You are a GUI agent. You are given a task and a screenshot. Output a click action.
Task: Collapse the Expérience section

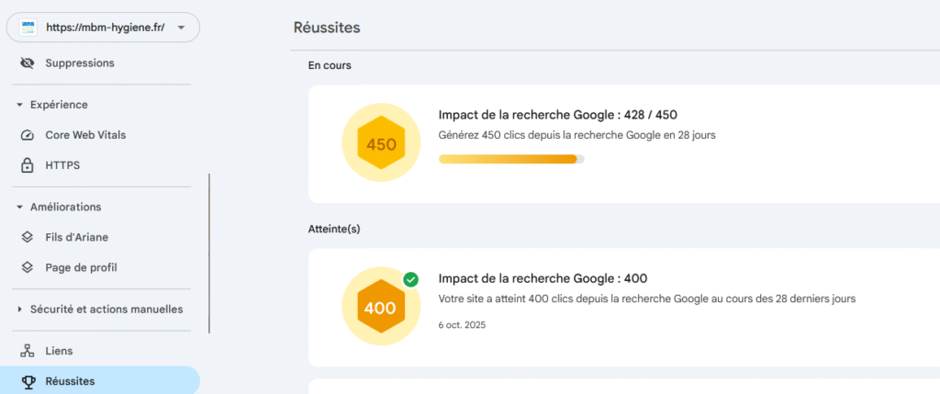pyautogui.click(x=19, y=105)
